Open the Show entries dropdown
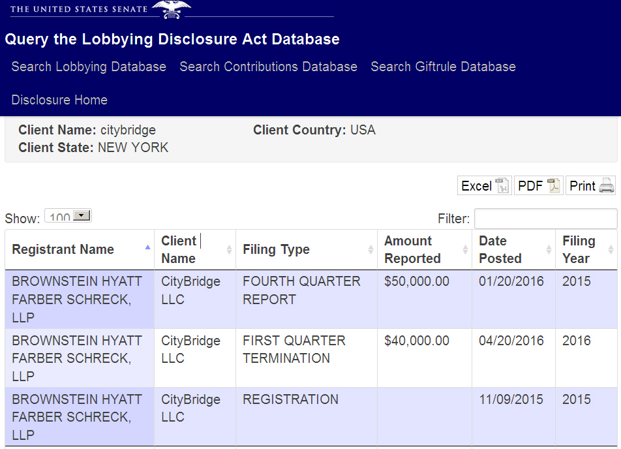Viewport: 621px width, 449px height. coord(68,217)
